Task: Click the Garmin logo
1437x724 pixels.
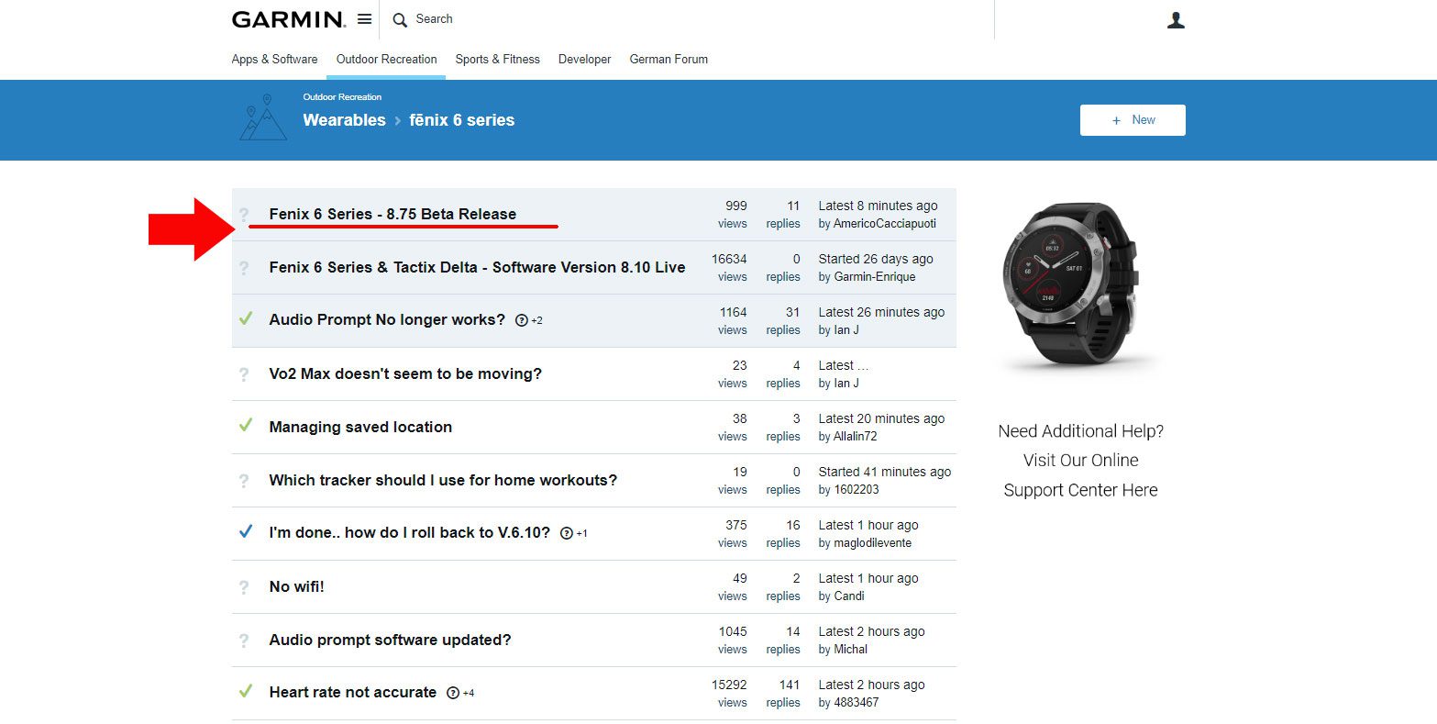Action: [288, 19]
